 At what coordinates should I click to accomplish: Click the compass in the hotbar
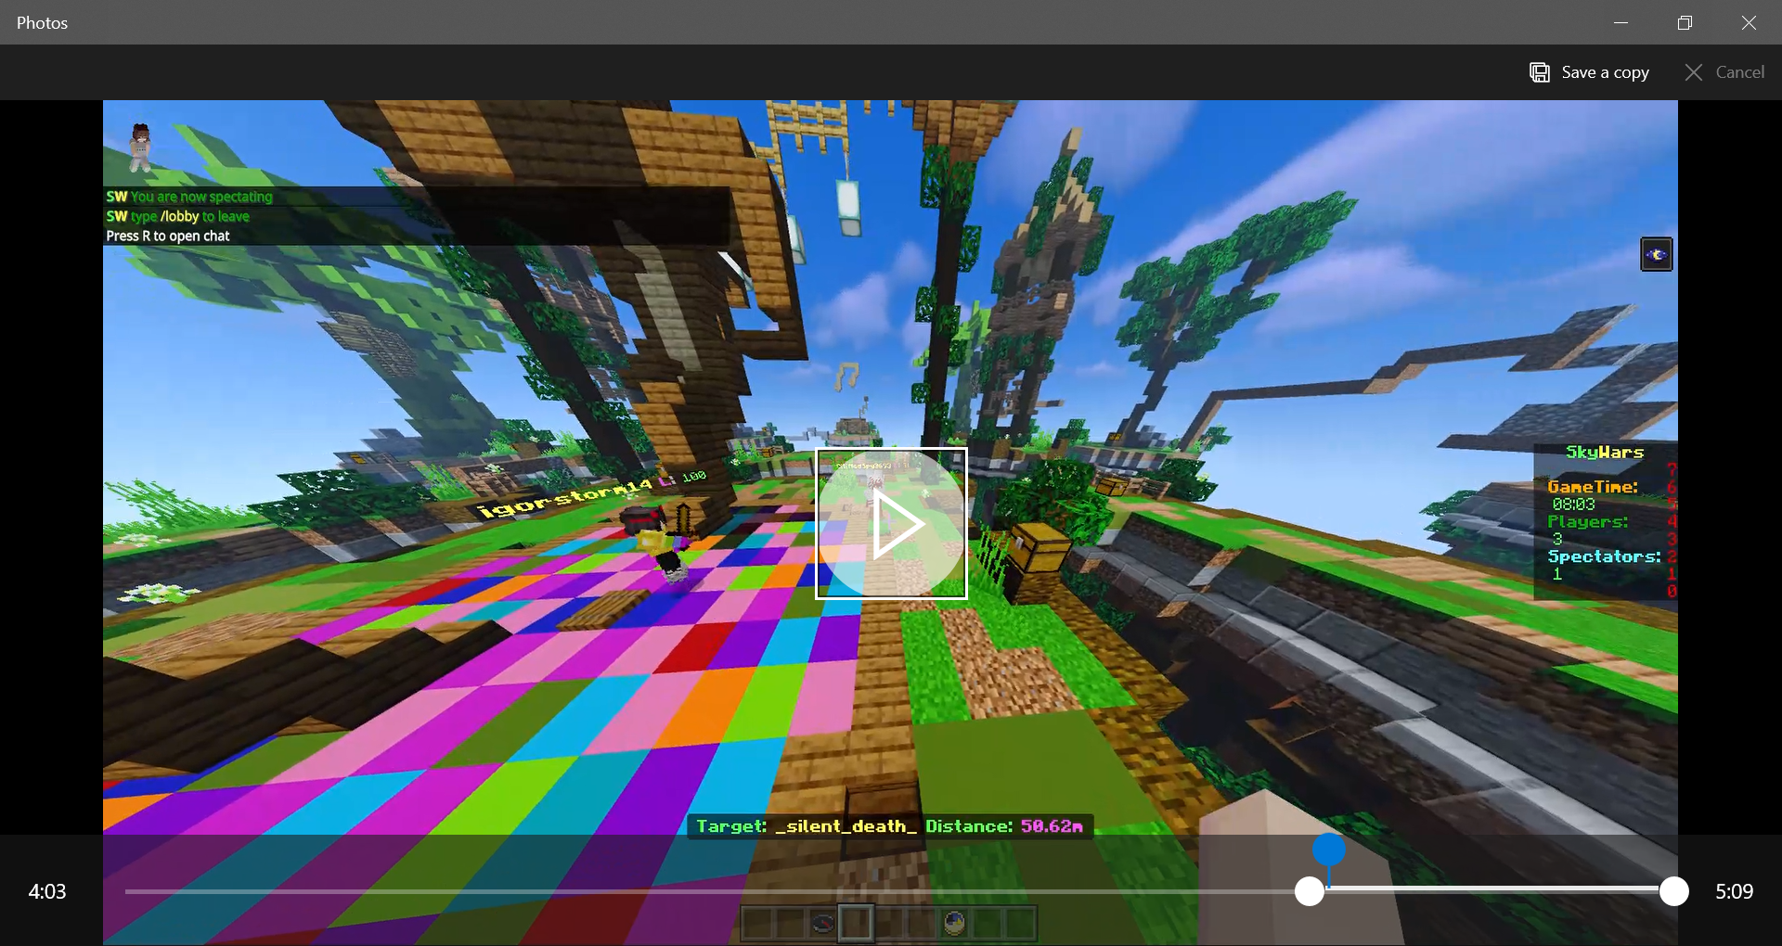click(822, 923)
